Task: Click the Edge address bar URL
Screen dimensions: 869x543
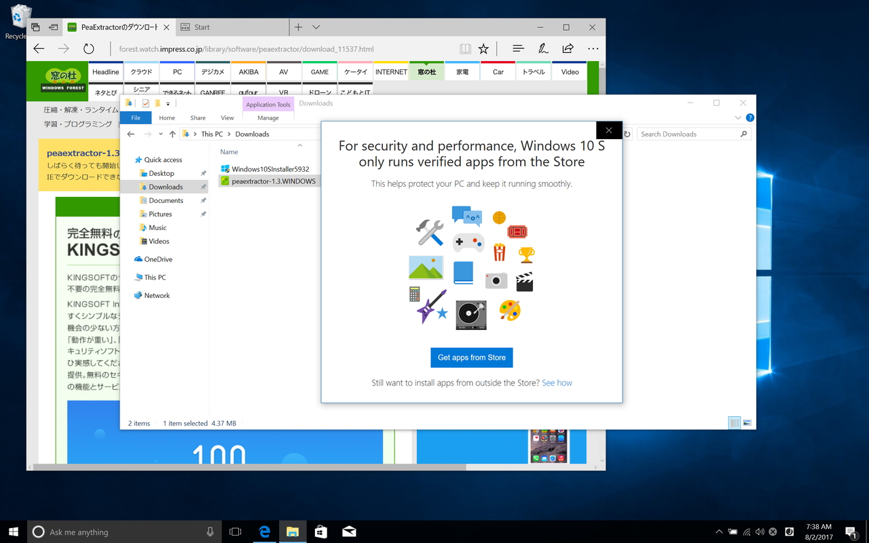Action: pyautogui.click(x=246, y=49)
